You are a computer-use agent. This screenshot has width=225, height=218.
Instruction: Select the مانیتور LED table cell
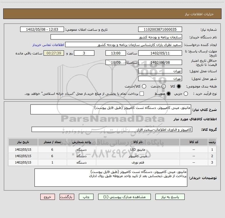pyautogui.click(x=138, y=150)
